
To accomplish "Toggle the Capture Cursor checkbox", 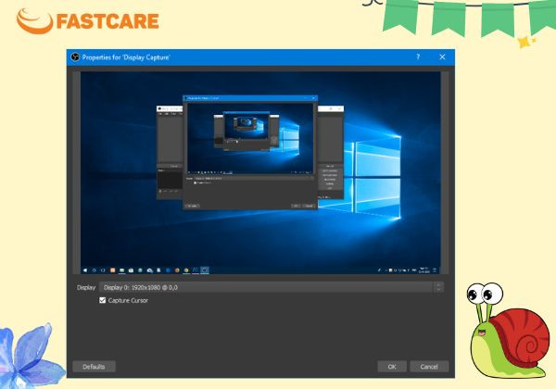I will 103,300.
